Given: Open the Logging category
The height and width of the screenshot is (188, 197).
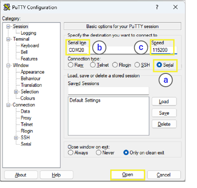Looking at the screenshot, I should coord(28,33).
